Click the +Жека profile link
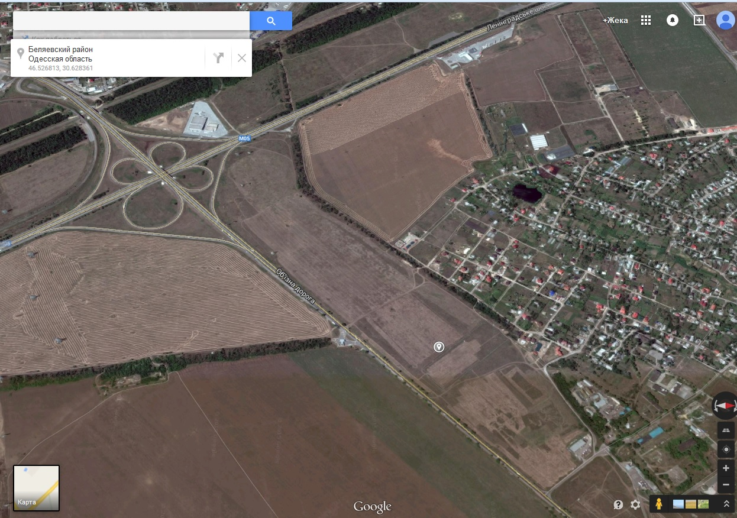Viewport: 737px width, 518px height. click(615, 20)
